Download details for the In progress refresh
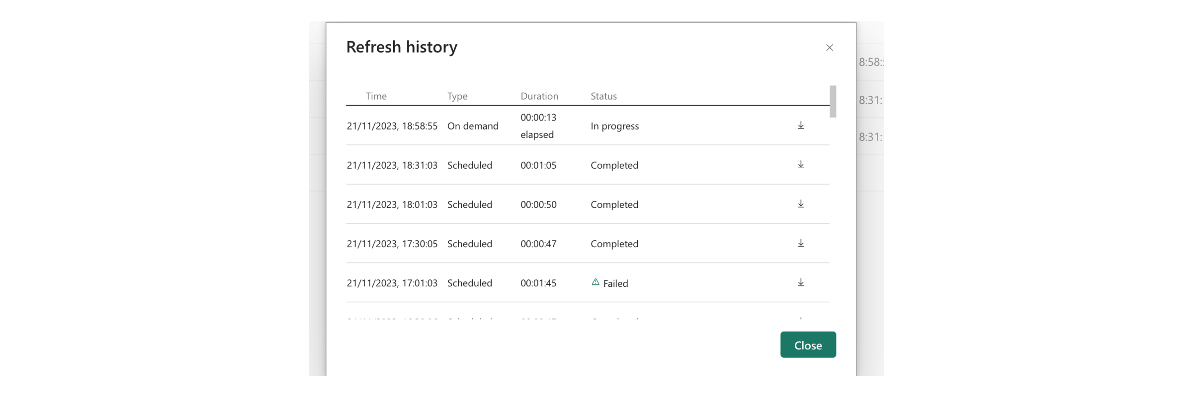 point(801,126)
